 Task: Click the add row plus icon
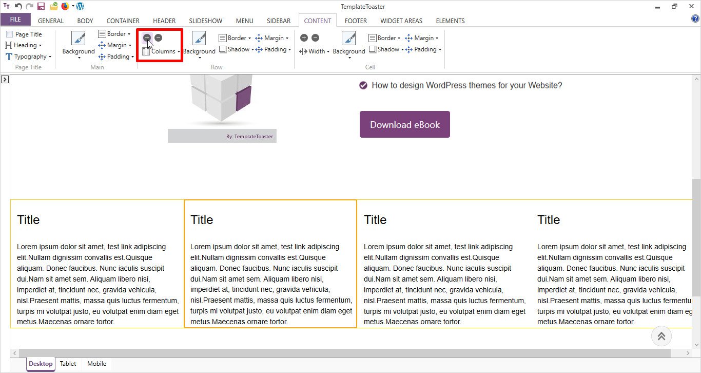[147, 38]
